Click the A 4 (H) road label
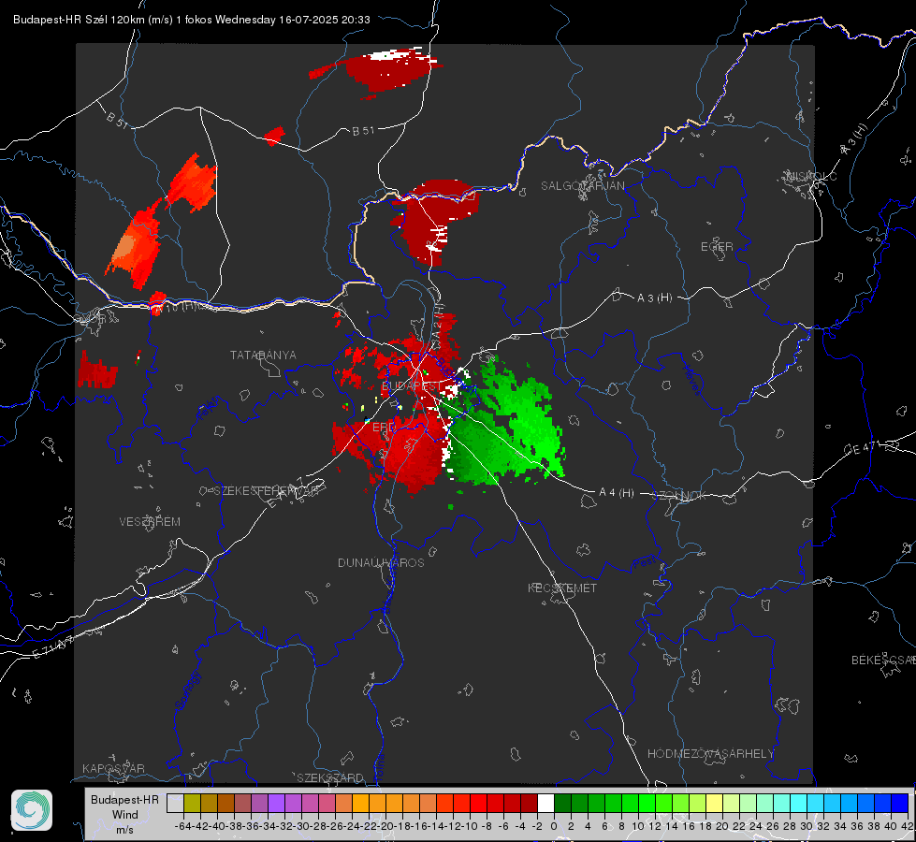This screenshot has height=842, width=916. [x=617, y=493]
